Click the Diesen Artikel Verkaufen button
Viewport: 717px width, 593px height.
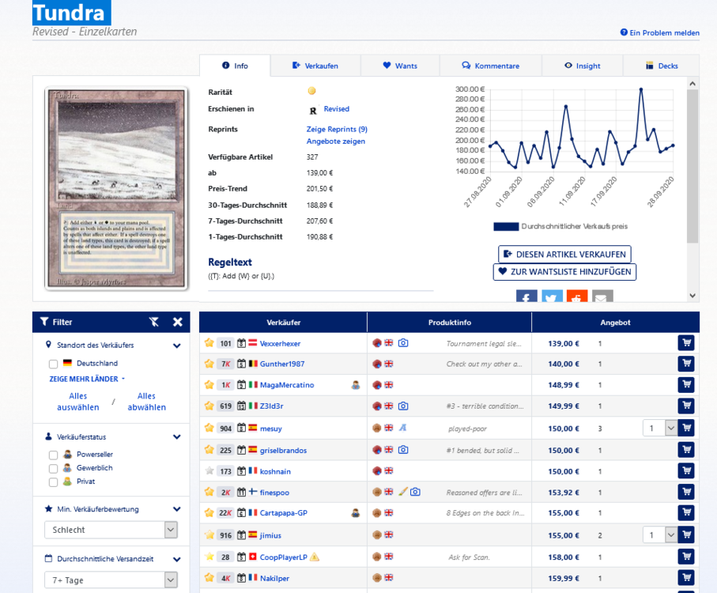pyautogui.click(x=564, y=254)
